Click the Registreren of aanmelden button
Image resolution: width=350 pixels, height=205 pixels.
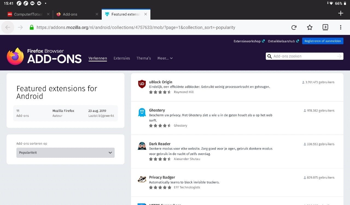click(x=323, y=41)
